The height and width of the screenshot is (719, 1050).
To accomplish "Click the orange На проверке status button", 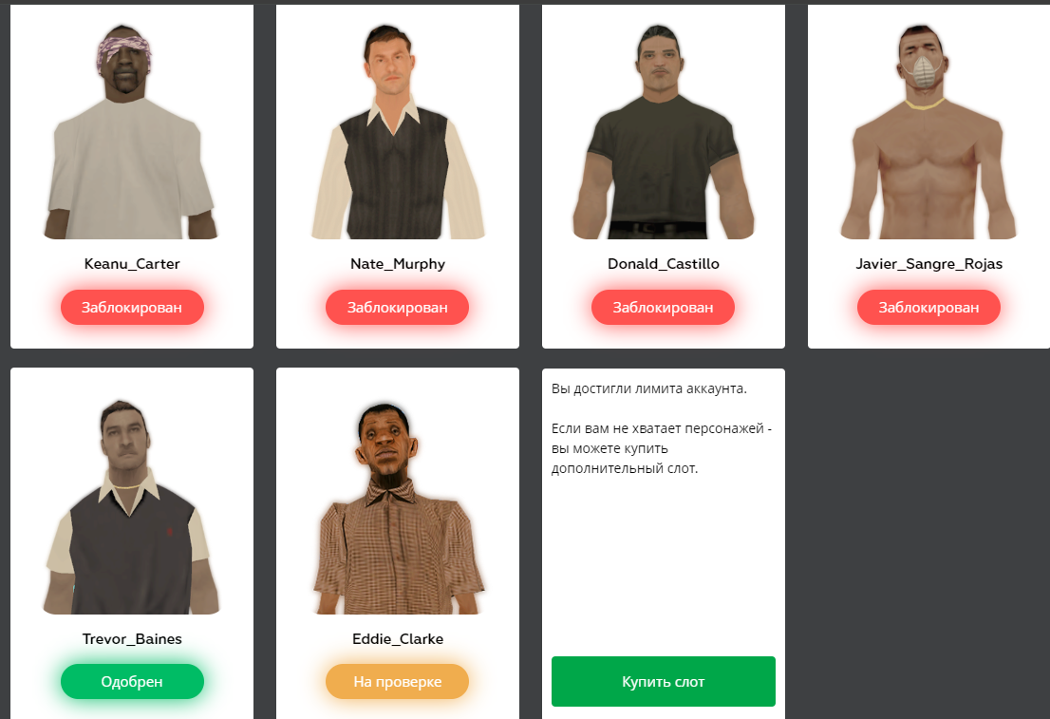I will click(397, 681).
